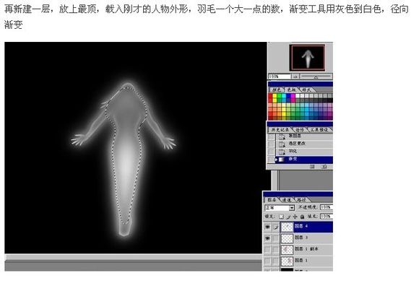
Task: Toggle lock transparent pixels icon
Action: 281,217
